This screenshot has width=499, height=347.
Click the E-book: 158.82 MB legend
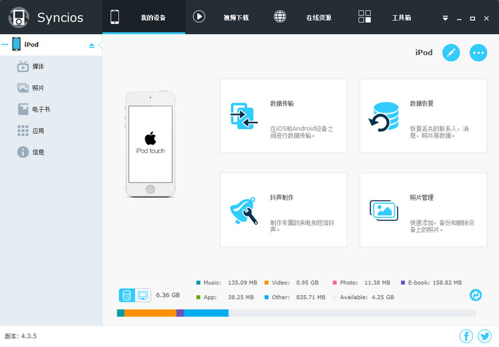tap(431, 282)
